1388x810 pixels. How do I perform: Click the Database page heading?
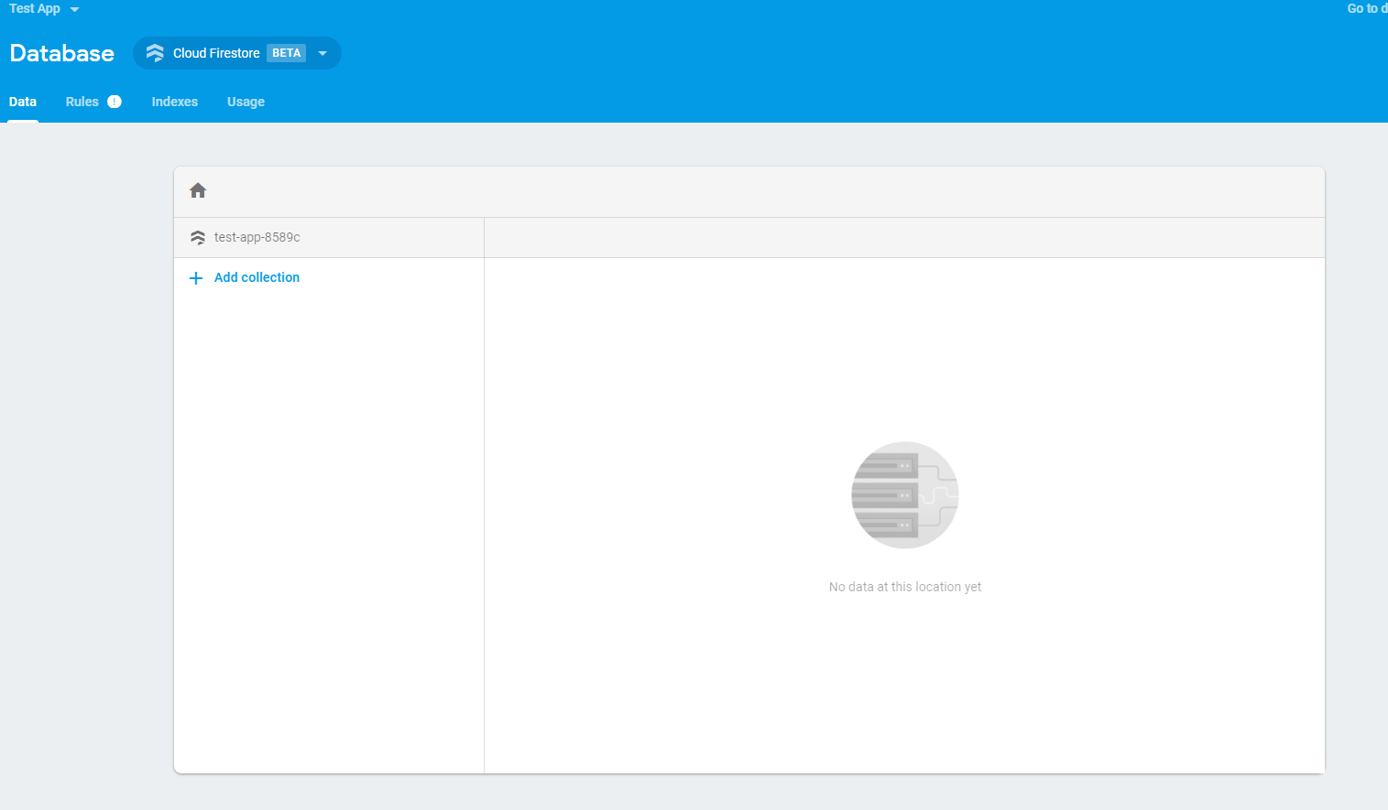(x=60, y=53)
